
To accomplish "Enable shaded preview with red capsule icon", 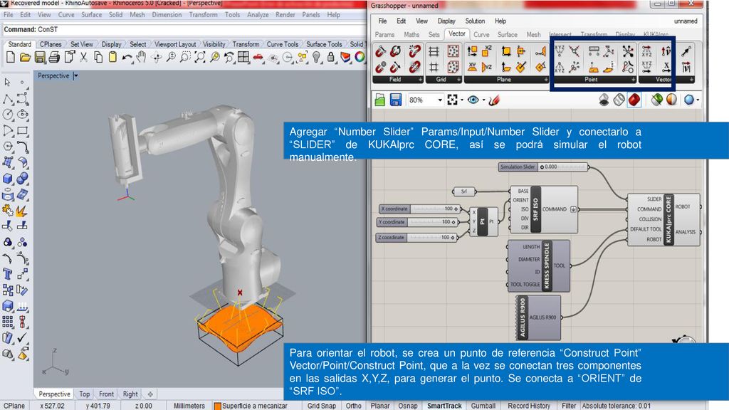I will click(634, 100).
